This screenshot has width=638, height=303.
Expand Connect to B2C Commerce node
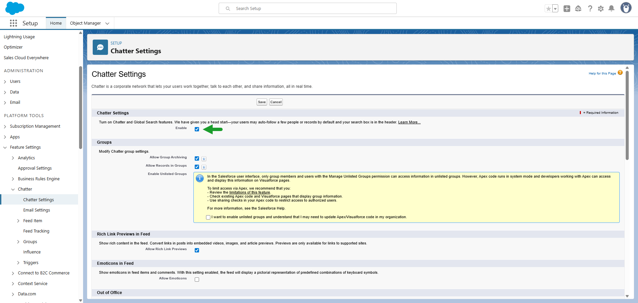point(13,273)
